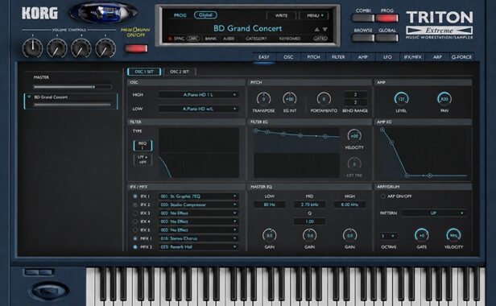Open the OSC High sample dropdown
Viewport: 496px width, 306px height.
pos(199,94)
